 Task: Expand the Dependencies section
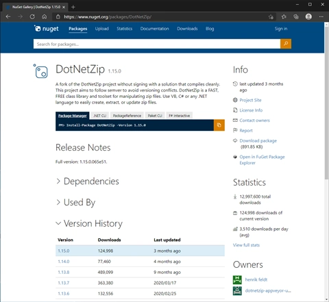88,181
